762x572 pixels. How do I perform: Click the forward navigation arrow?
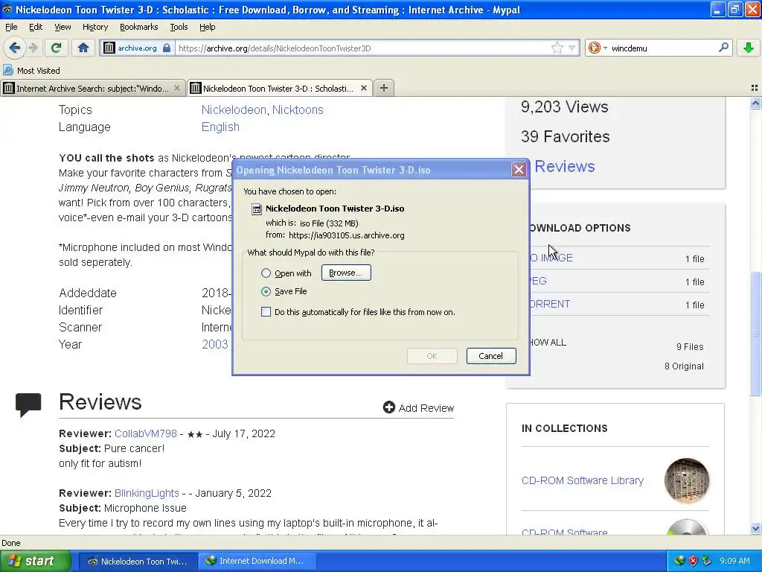tap(33, 48)
